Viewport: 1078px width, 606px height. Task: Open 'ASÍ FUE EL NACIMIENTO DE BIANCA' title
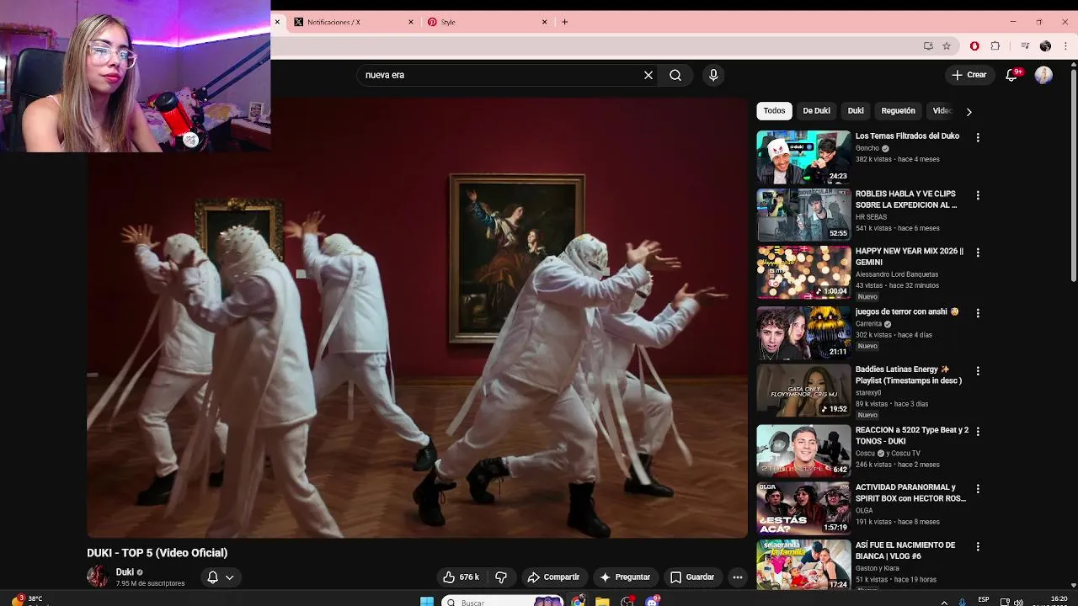click(x=905, y=550)
